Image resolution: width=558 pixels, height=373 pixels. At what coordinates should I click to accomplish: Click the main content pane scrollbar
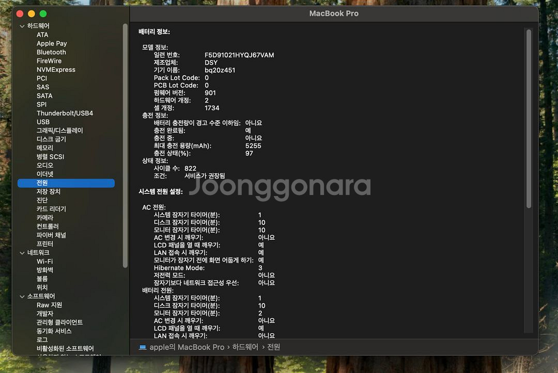pyautogui.click(x=529, y=119)
